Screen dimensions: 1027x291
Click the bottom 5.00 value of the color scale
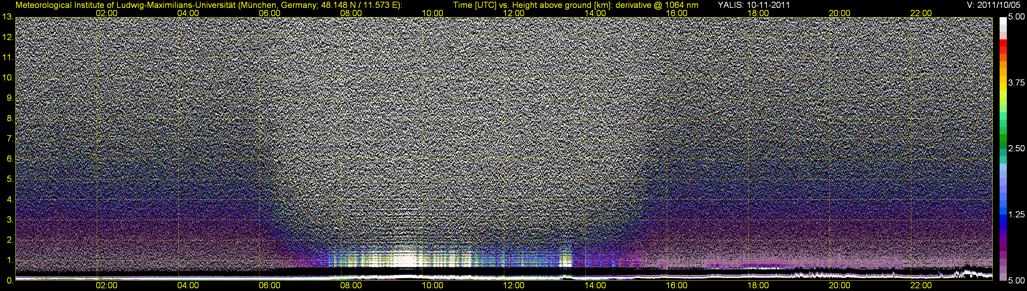pos(1016,281)
